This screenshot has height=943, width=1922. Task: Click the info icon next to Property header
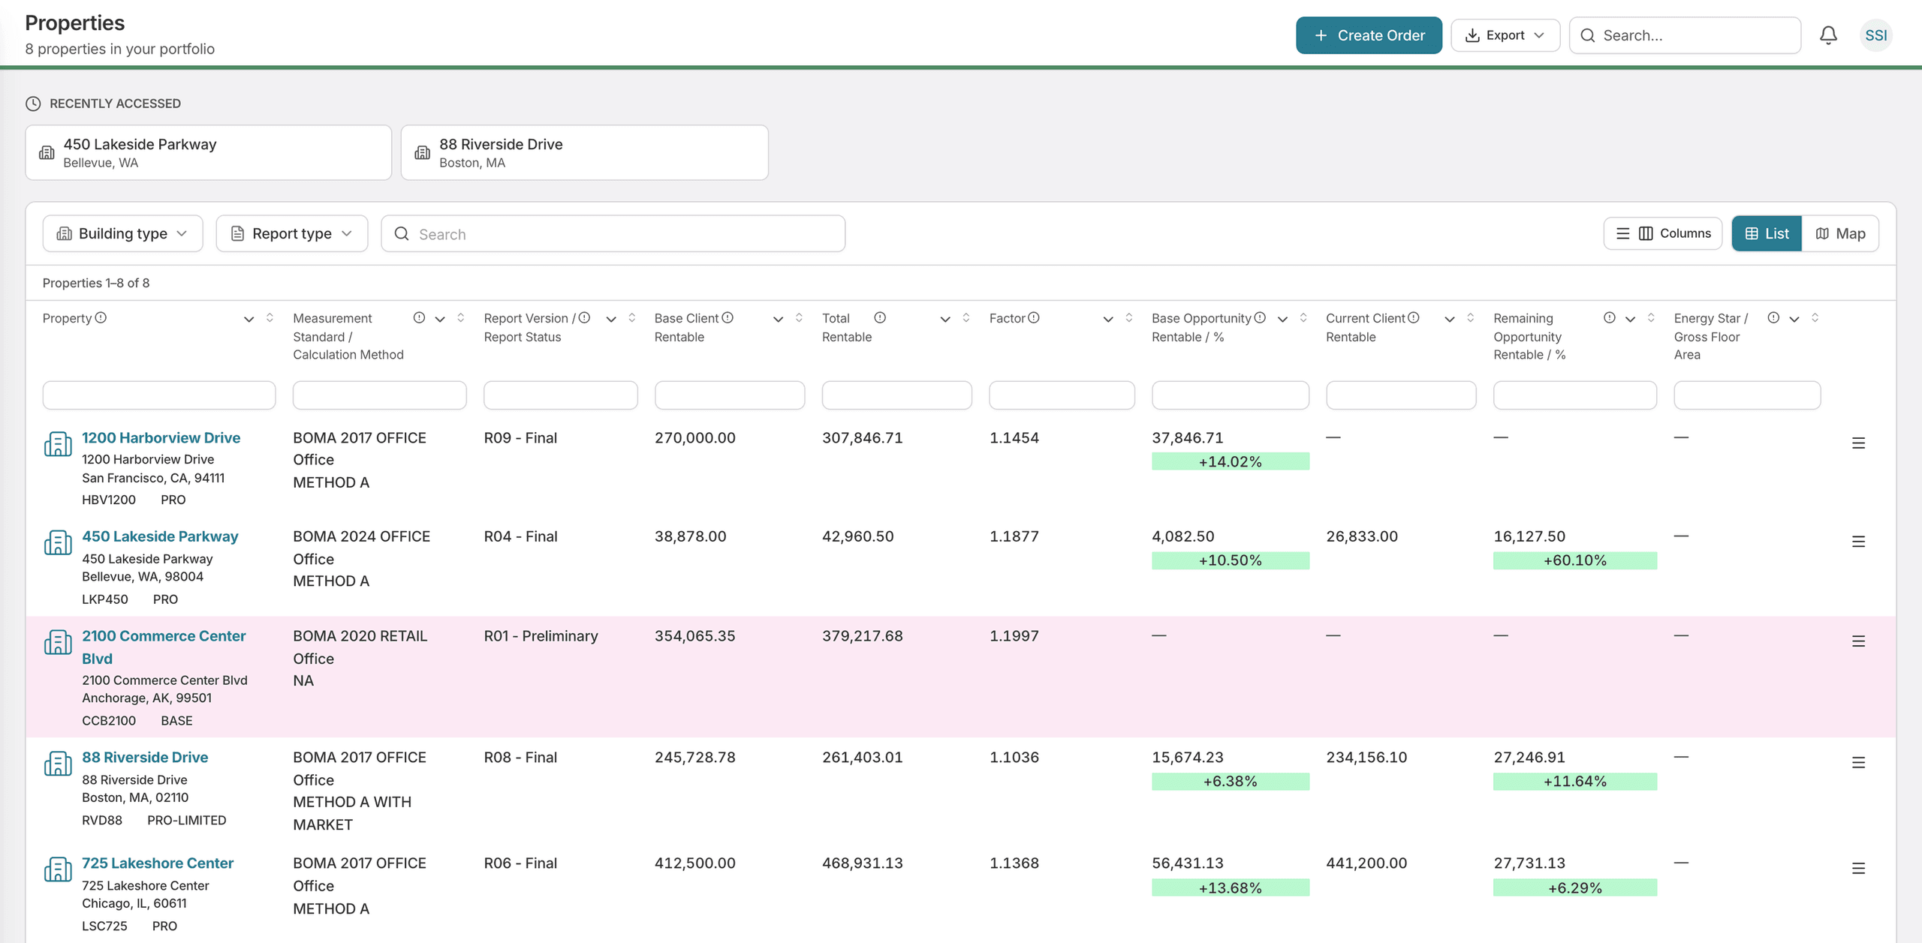click(101, 318)
